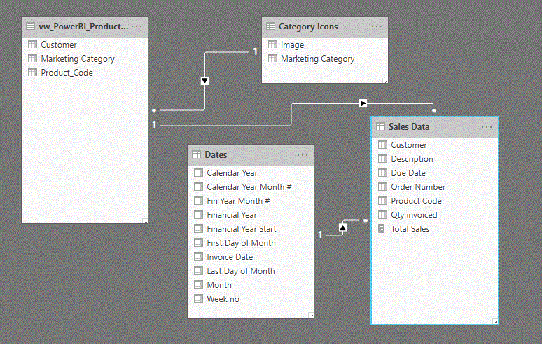542x344 pixels.
Task: Select Month field in Dates table
Action: coord(251,285)
